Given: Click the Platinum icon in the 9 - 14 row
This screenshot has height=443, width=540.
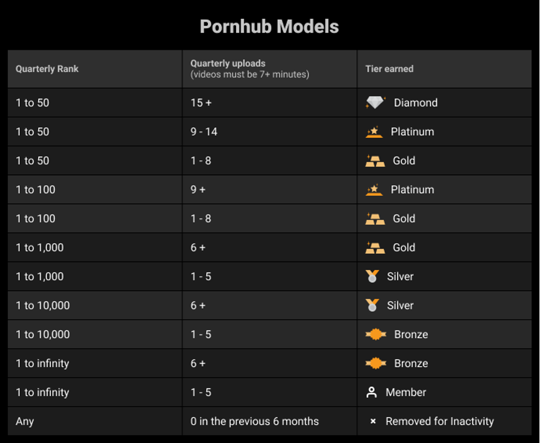Looking at the screenshot, I should (x=374, y=132).
